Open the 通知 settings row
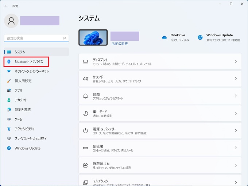The height and width of the screenshot is (186, 248). click(160, 96)
